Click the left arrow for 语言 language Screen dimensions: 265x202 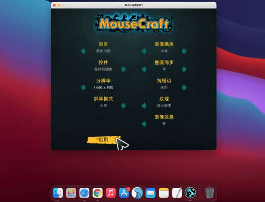(83, 51)
